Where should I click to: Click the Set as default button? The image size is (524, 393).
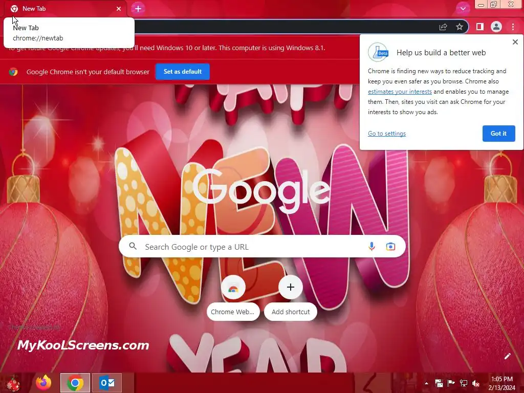[183, 72]
